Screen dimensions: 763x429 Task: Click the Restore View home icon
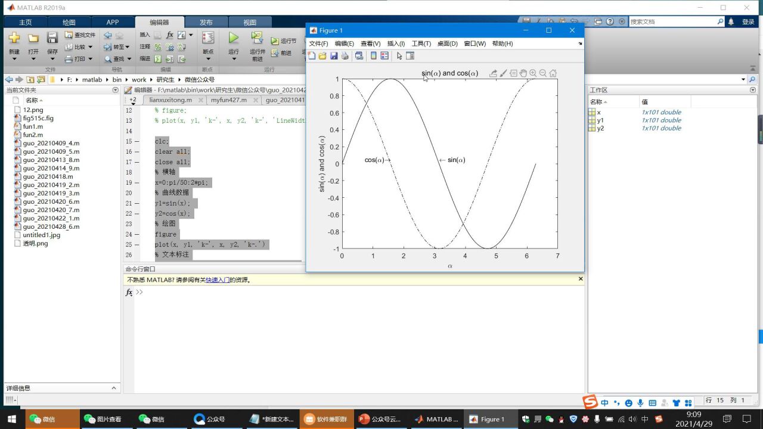553,73
